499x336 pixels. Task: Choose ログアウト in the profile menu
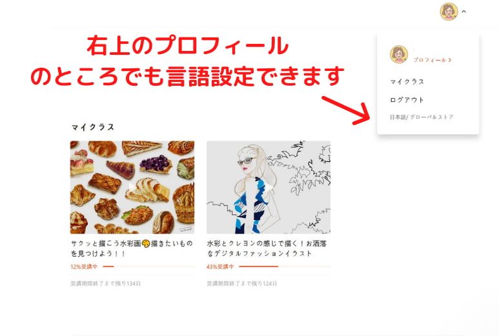pyautogui.click(x=407, y=100)
